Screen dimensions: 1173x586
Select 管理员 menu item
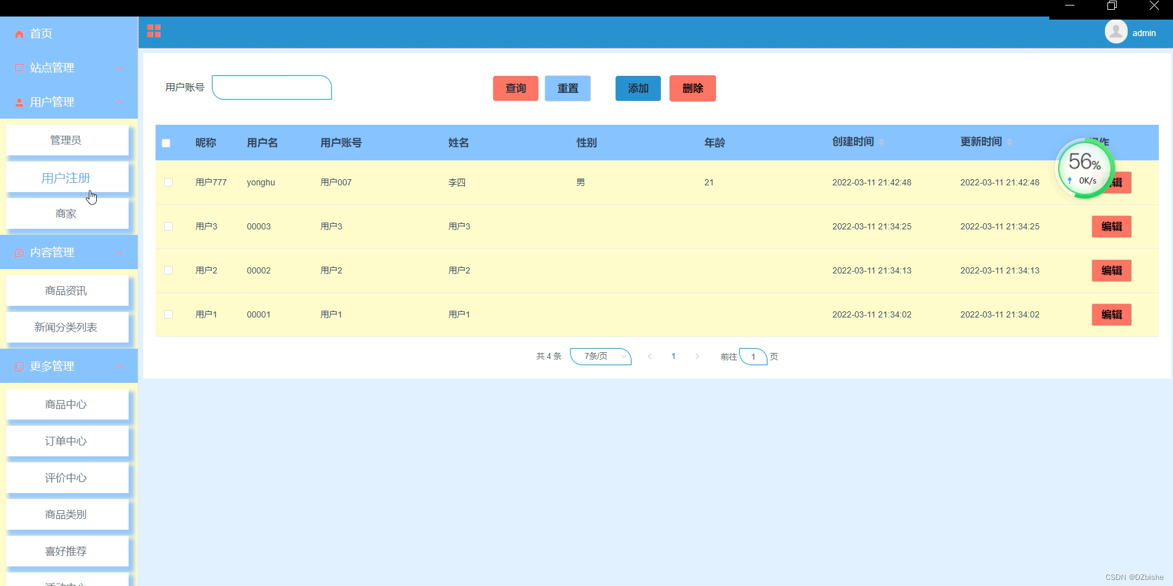pyautogui.click(x=67, y=140)
